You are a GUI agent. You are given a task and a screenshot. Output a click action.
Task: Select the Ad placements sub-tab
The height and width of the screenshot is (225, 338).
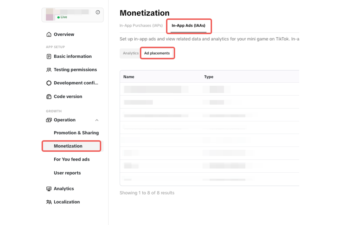click(x=157, y=53)
